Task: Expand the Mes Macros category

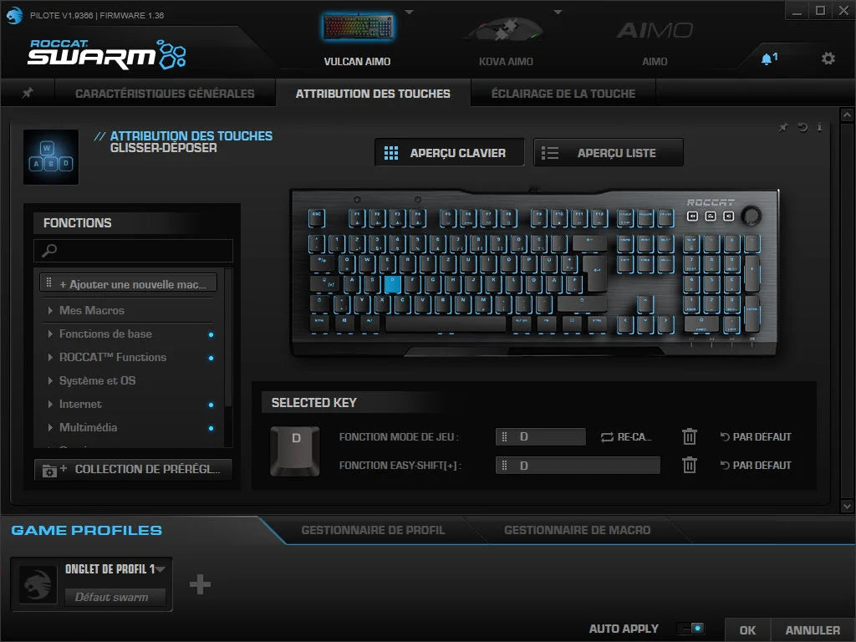Action: (x=92, y=310)
